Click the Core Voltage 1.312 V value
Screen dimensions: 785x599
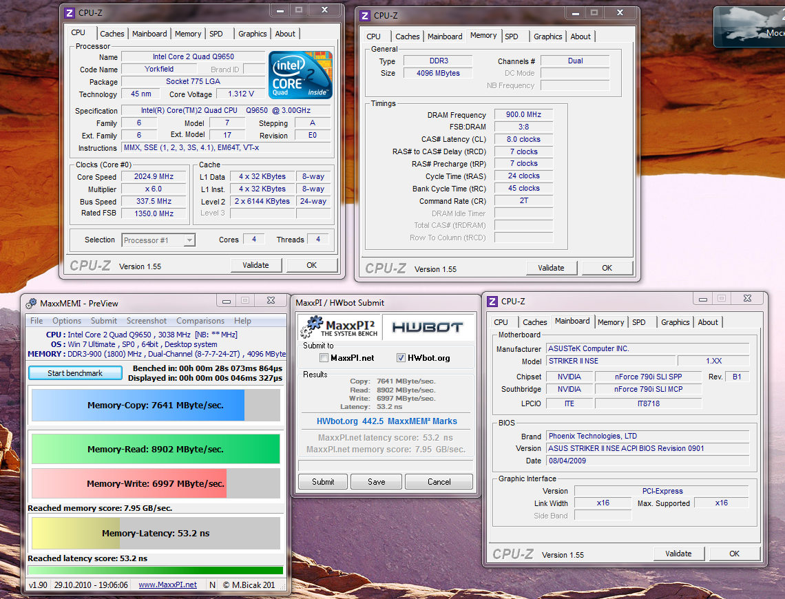[241, 94]
